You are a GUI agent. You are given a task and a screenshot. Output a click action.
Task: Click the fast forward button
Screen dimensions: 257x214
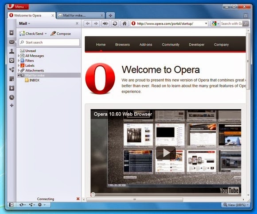(105, 23)
